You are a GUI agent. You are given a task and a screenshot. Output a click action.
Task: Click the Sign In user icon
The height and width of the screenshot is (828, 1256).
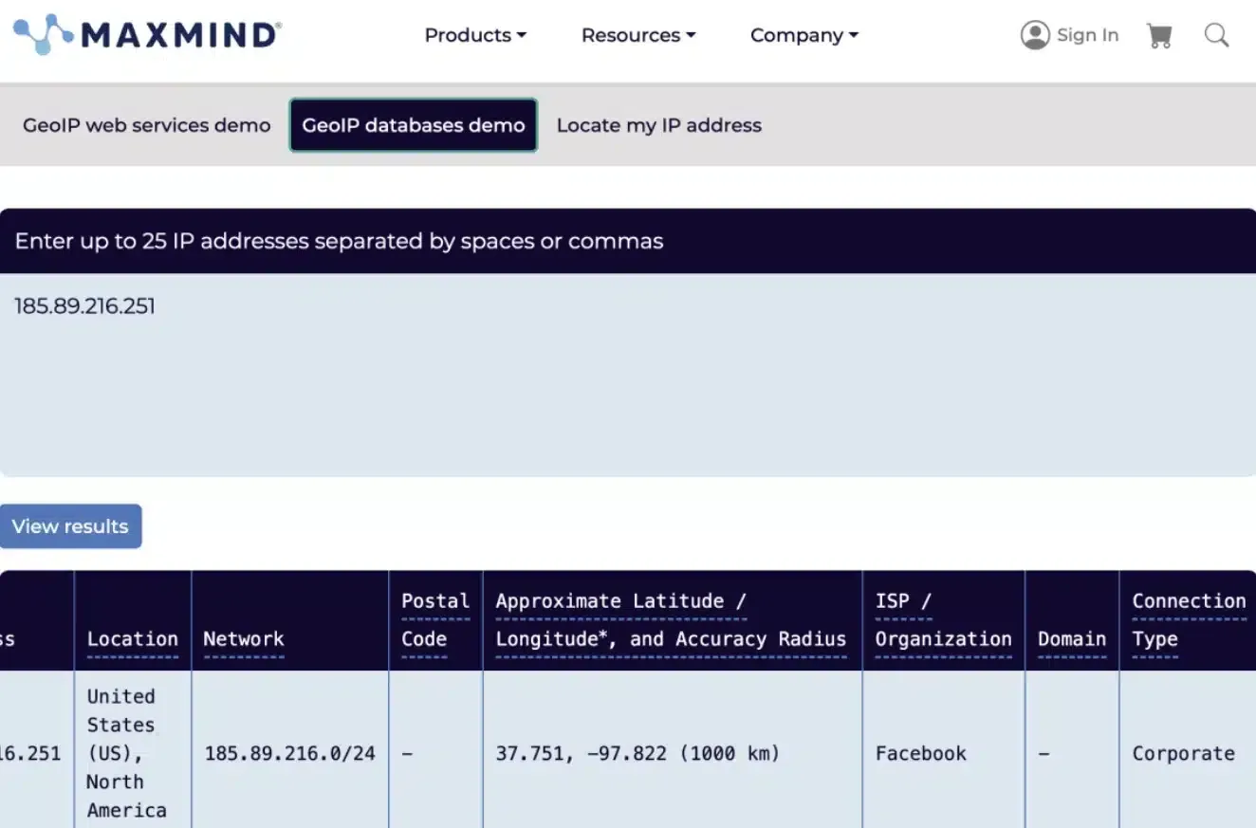pyautogui.click(x=1035, y=35)
